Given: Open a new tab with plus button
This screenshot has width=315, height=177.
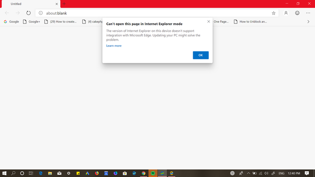Looking at the screenshot, I should pos(64,4).
